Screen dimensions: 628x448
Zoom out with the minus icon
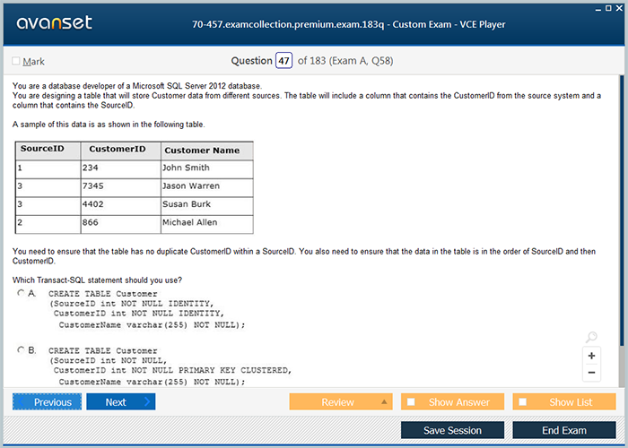pos(591,373)
